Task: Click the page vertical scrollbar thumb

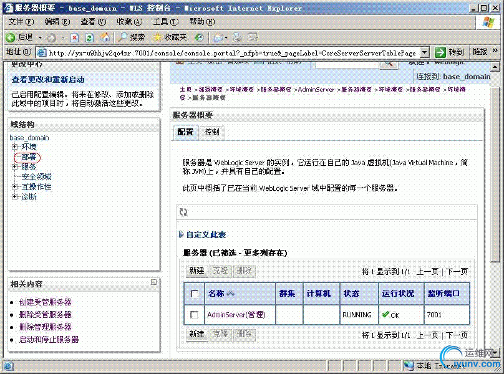Action: 495,175
